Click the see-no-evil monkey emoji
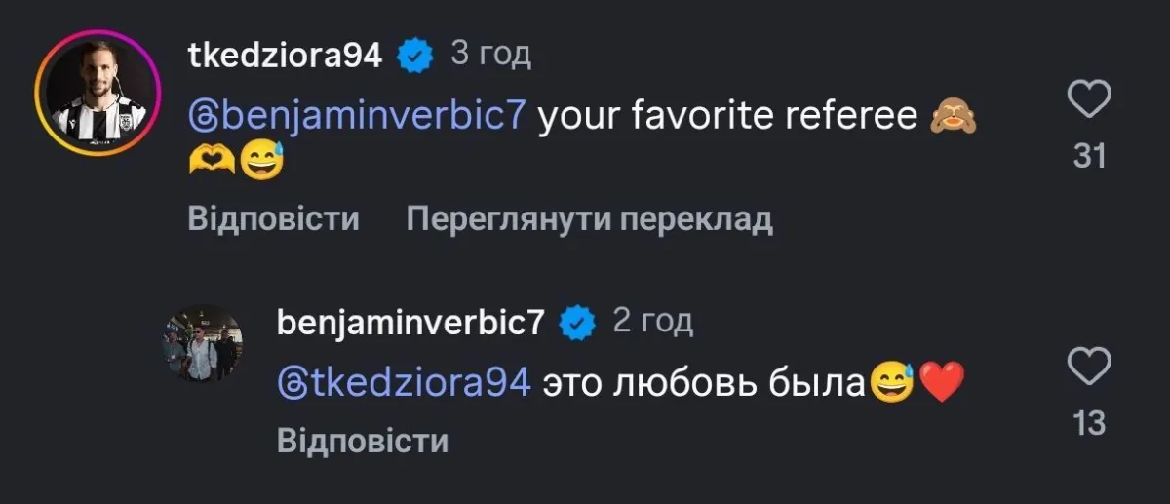Image resolution: width=1170 pixels, height=504 pixels. click(955, 118)
